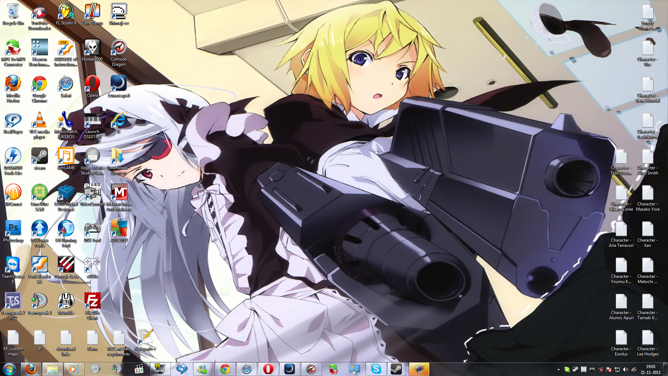Open the volume control in tray
This screenshot has height=376, width=668.
(x=625, y=369)
